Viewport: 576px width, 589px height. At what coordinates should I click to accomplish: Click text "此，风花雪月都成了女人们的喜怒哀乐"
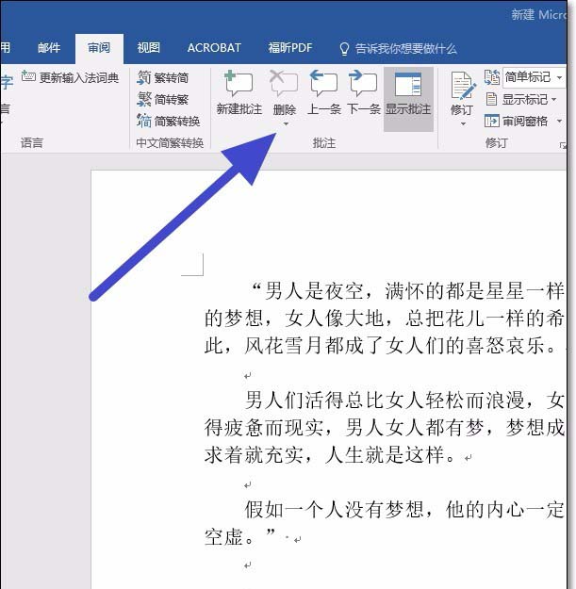click(x=374, y=346)
